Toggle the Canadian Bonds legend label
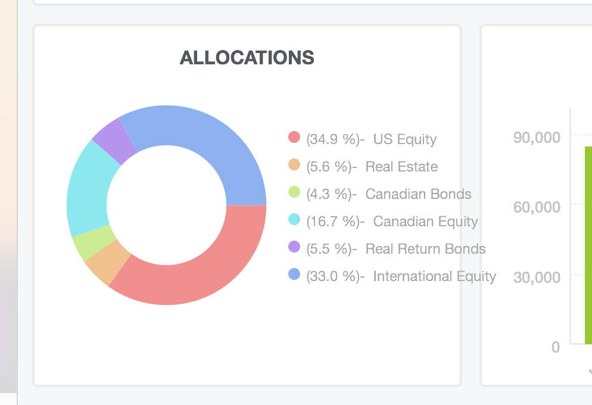This screenshot has height=405, width=592. click(389, 194)
